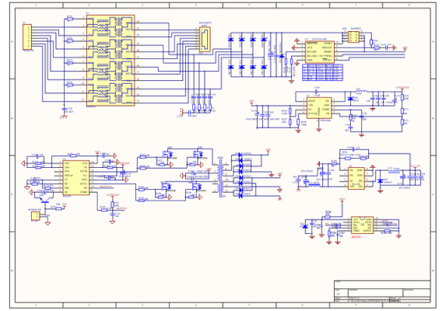This screenshot has width=446, height=311.
Task: Select the inductor beside the buck regulator output
Action: [x=361, y=91]
